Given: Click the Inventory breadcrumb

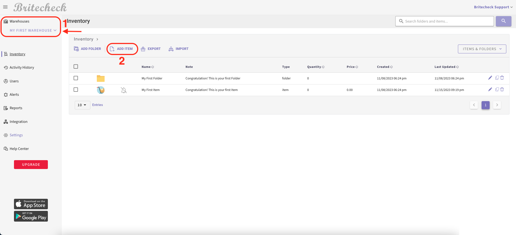Looking at the screenshot, I should click(x=84, y=39).
